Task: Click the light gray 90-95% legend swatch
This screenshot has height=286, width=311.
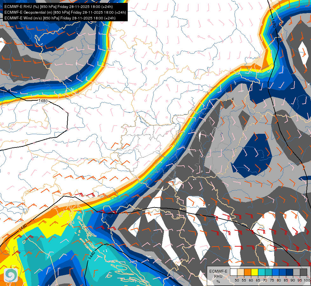Action: point(297,272)
